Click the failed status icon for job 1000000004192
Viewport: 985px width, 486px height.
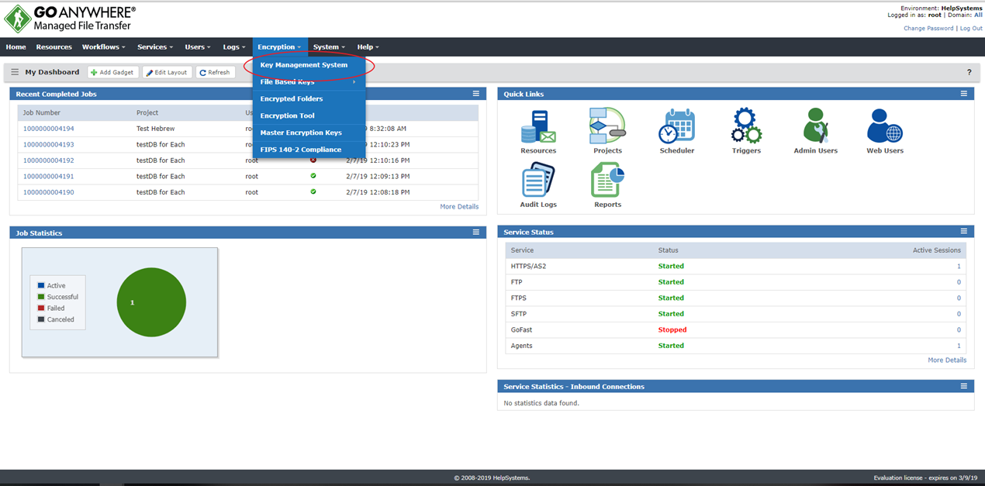point(313,160)
